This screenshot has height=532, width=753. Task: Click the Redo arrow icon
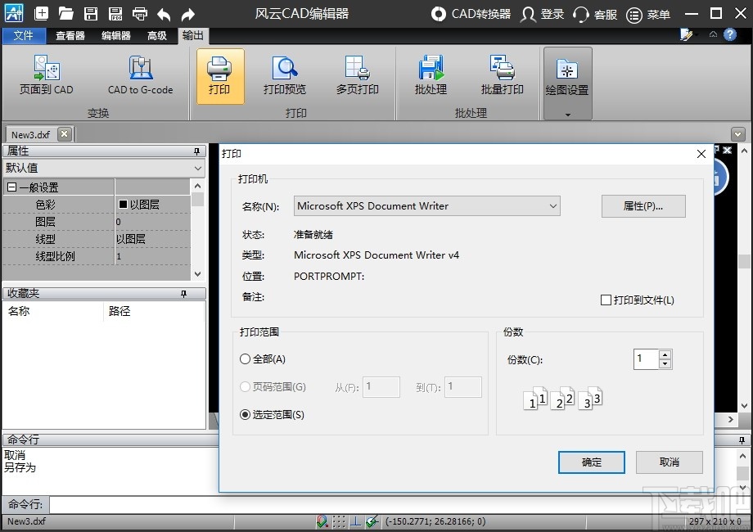pos(188,15)
